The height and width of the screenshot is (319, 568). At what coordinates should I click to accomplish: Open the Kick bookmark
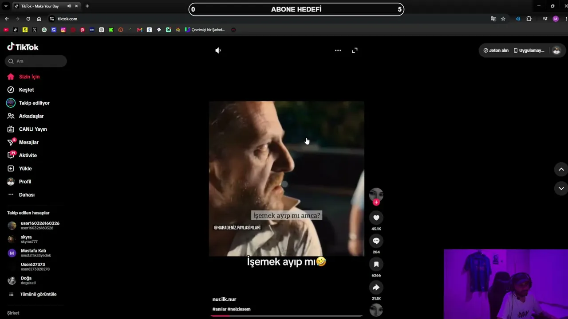coord(111,30)
